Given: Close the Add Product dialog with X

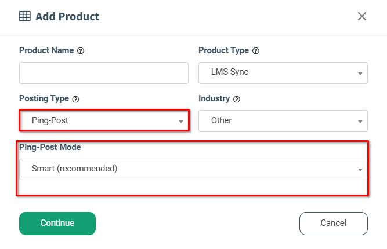Looking at the screenshot, I should click(362, 16).
